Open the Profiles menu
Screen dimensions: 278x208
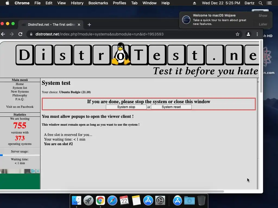coord(119,3)
